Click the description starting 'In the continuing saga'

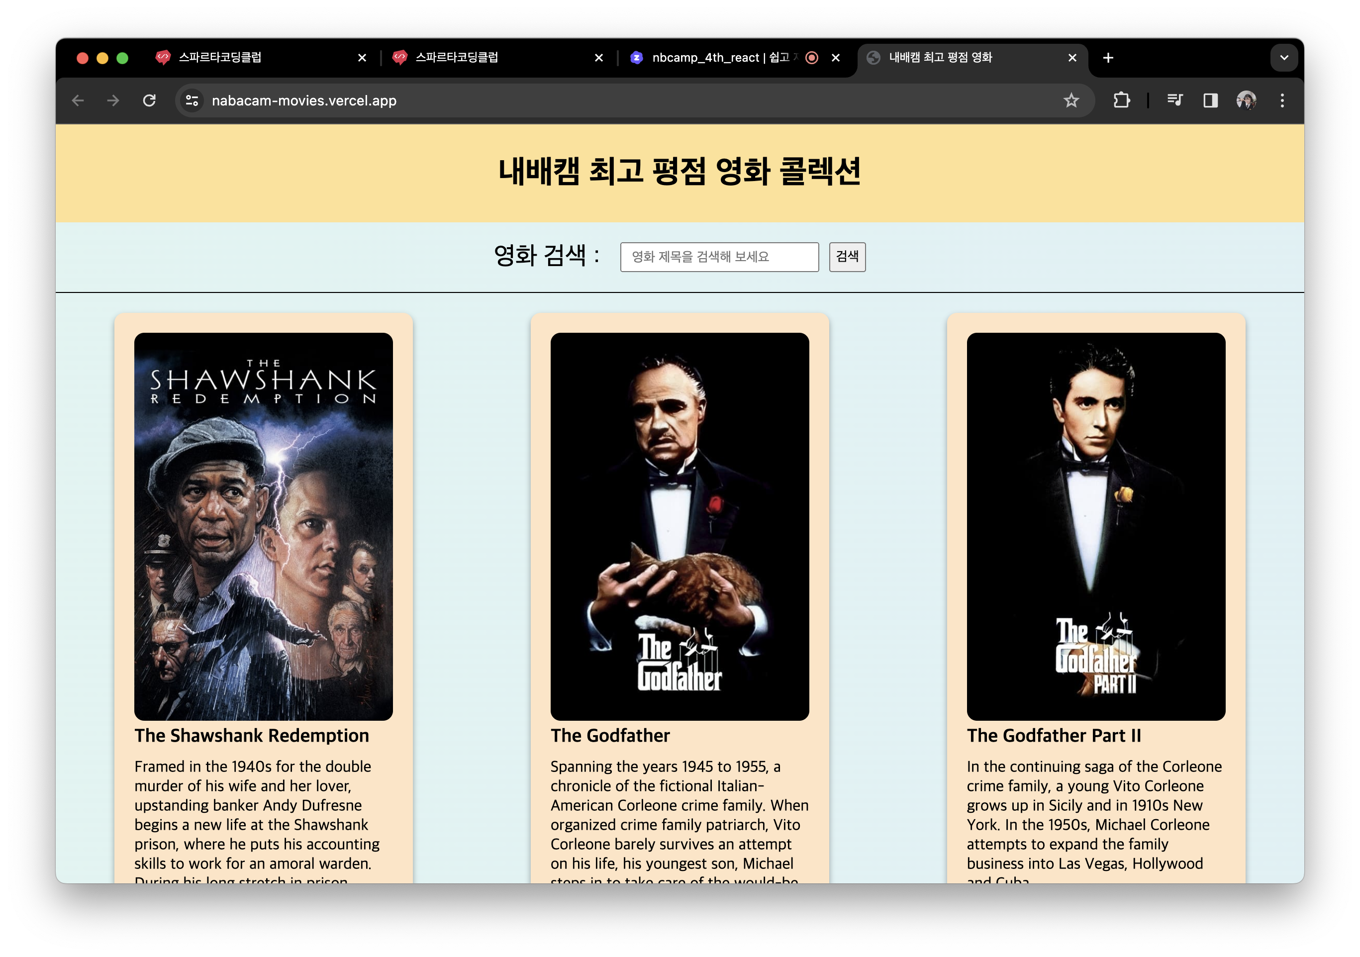click(1094, 820)
